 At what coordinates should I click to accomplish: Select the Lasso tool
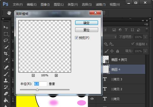point(6,41)
